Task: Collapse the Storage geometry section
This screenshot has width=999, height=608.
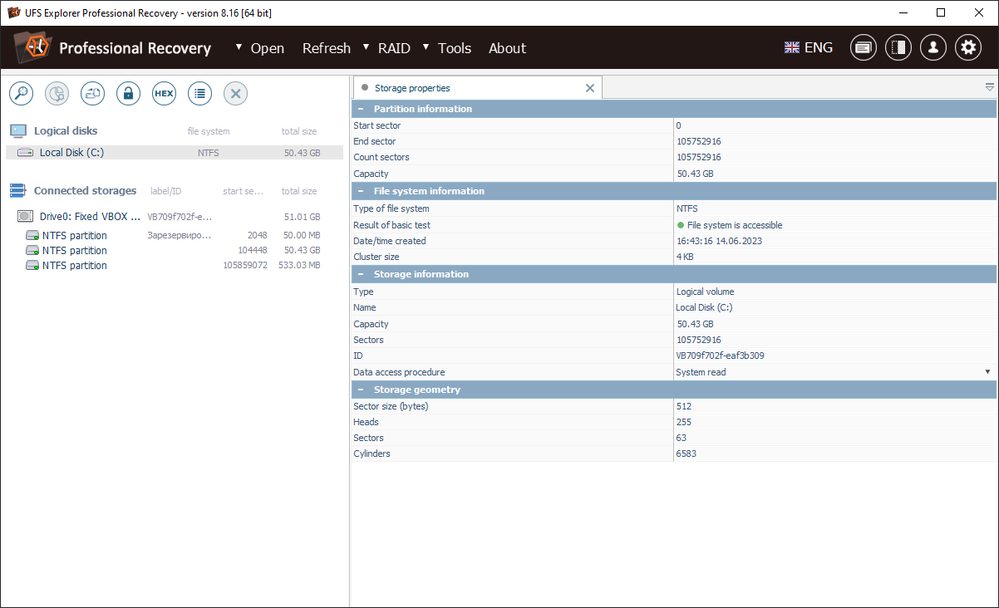Action: [x=361, y=390]
